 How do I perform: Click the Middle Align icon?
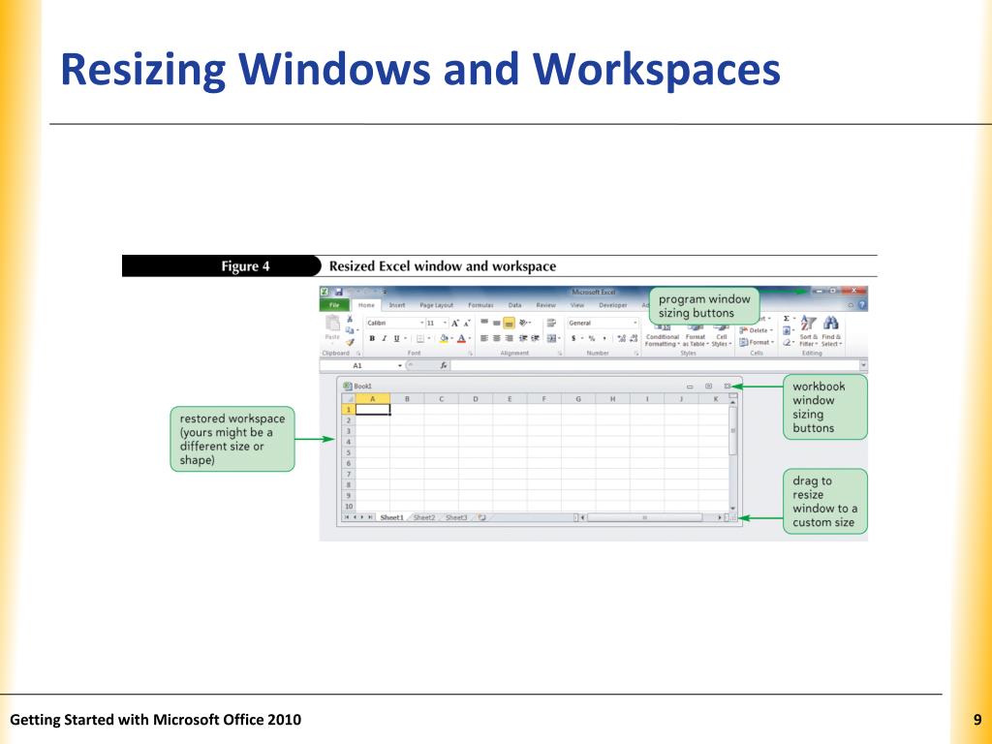pyautogui.click(x=497, y=323)
